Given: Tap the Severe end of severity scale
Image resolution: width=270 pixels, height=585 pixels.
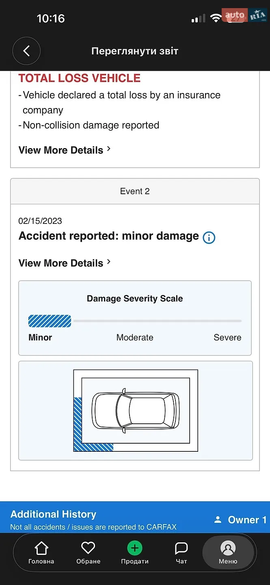Looking at the screenshot, I should 227,338.
